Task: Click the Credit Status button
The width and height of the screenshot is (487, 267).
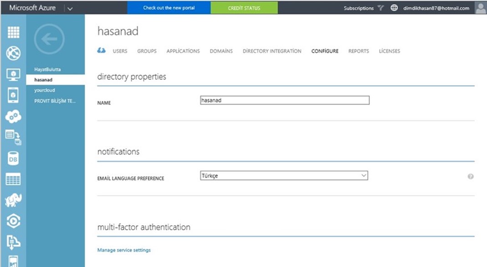Action: pyautogui.click(x=244, y=8)
